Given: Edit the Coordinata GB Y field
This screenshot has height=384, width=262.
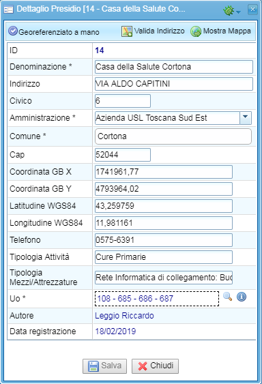Looking at the screenshot, I should [164, 189].
